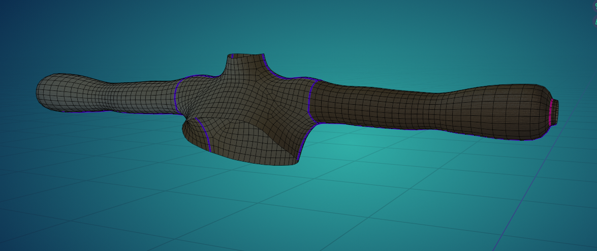Click the purple seam mark at the neck rim
The width and height of the screenshot is (597, 251).
click(232, 55)
